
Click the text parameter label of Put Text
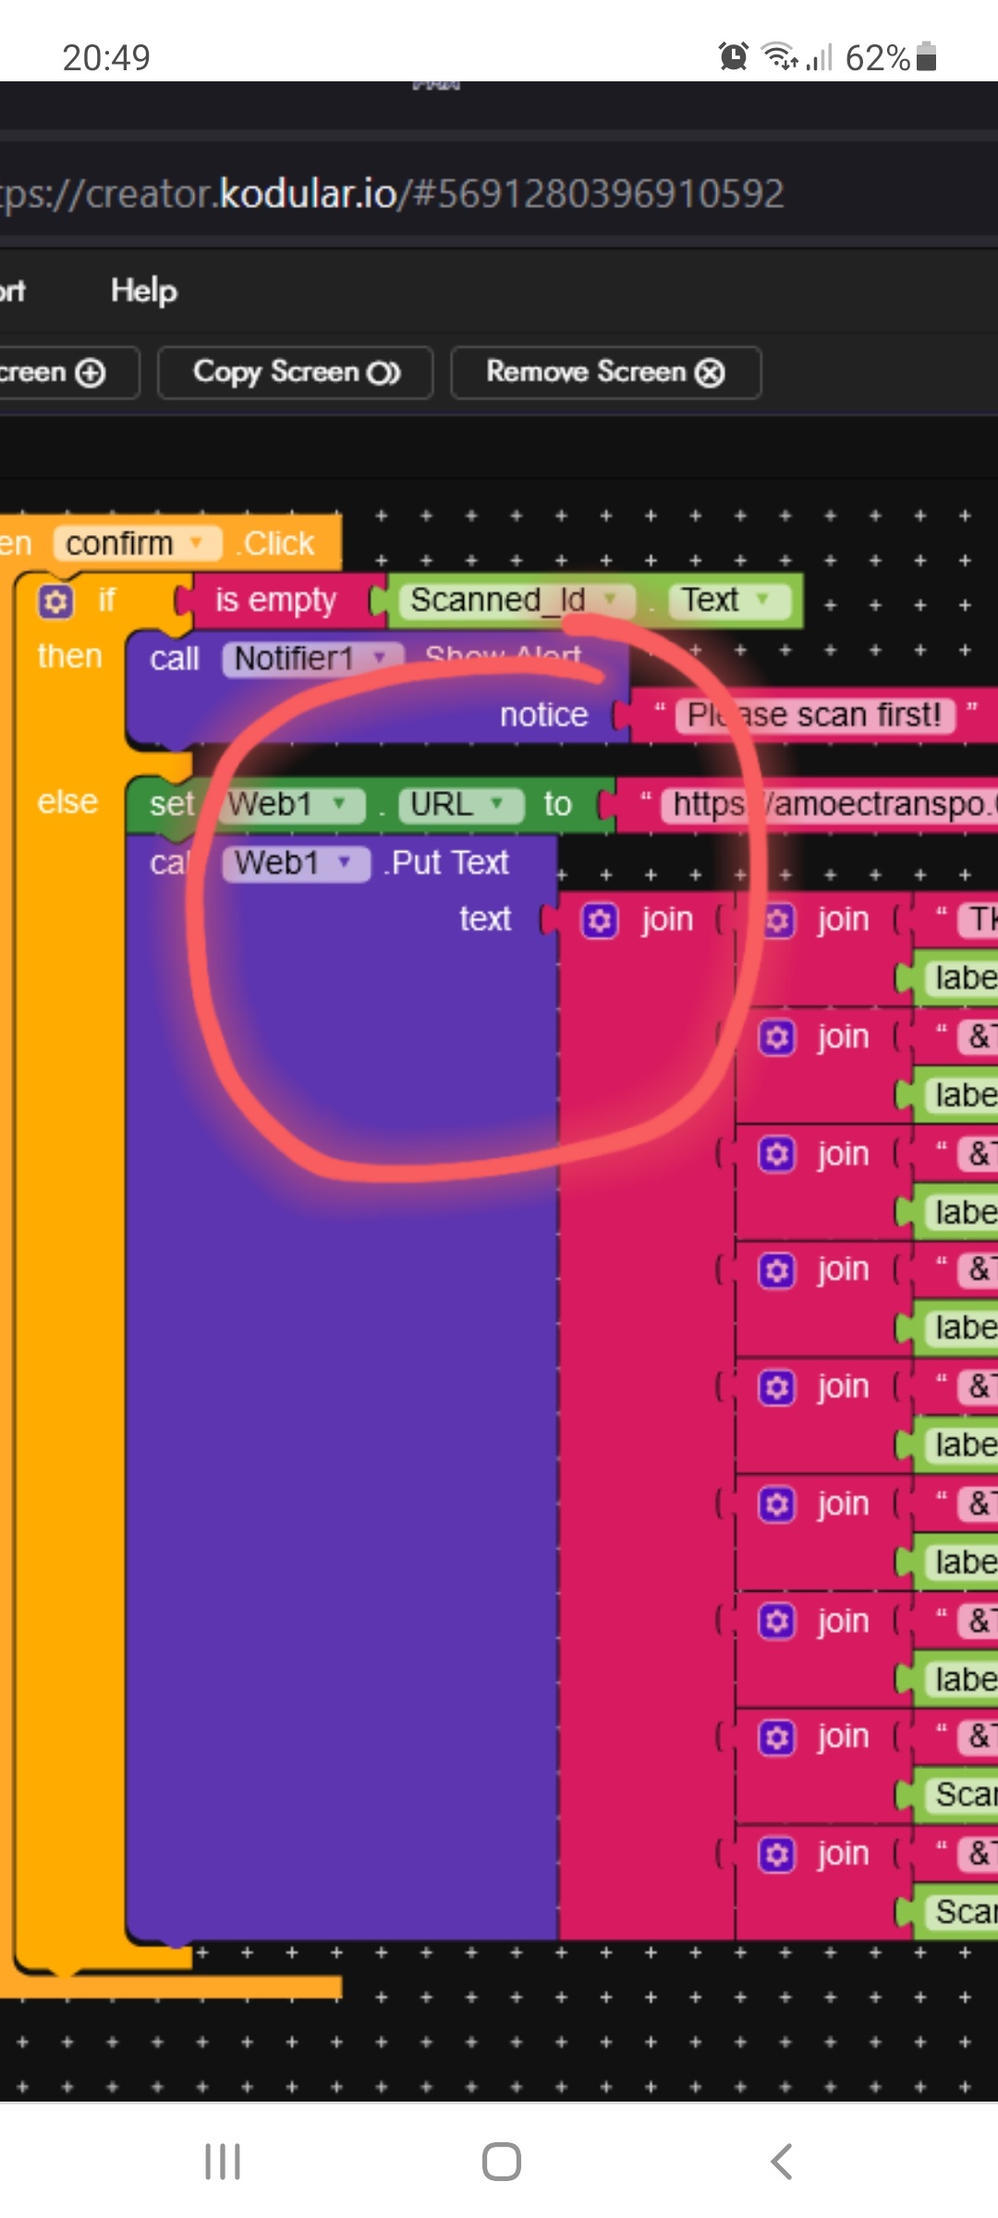coord(485,920)
